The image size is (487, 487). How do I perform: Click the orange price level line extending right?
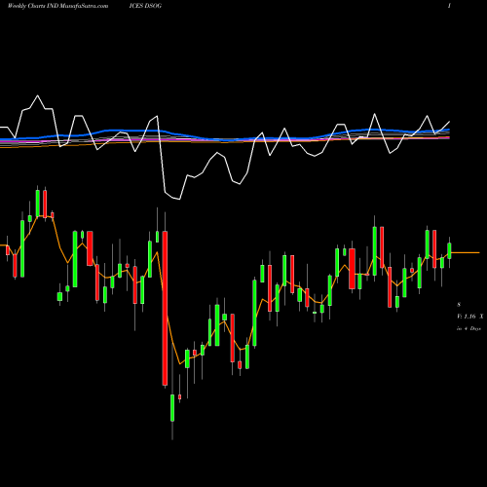coord(466,252)
